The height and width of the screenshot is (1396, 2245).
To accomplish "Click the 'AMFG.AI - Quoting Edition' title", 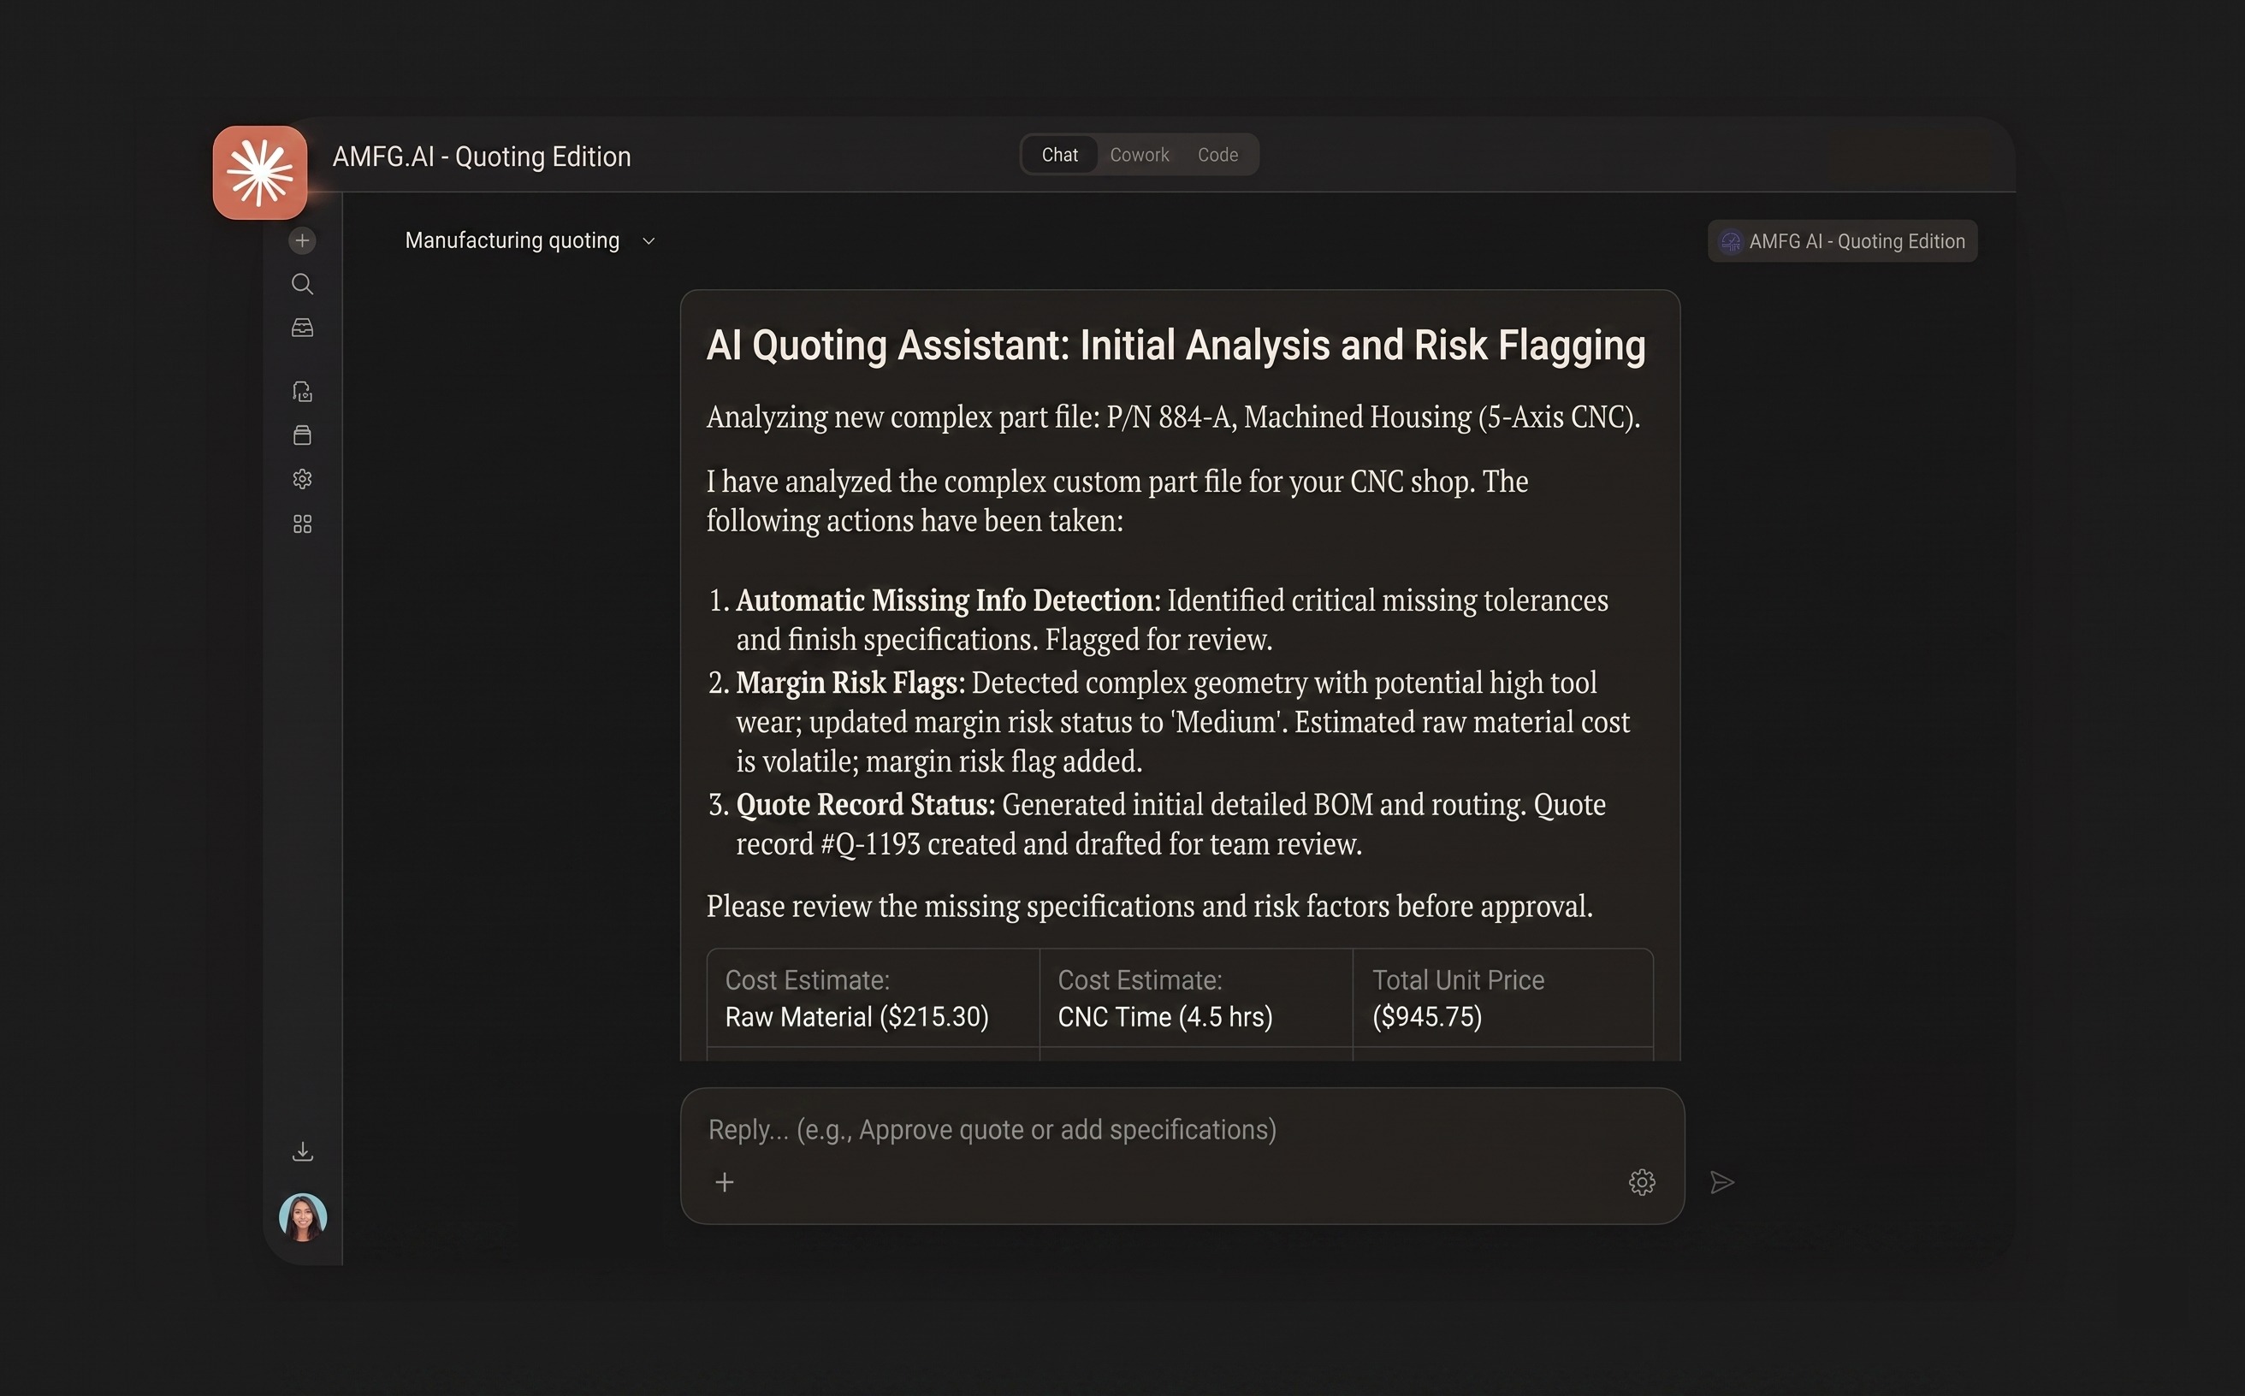I will click(x=481, y=157).
